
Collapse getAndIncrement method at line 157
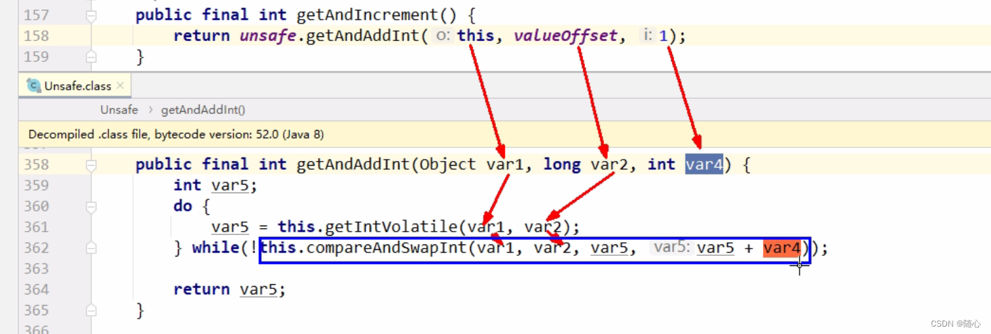(92, 15)
